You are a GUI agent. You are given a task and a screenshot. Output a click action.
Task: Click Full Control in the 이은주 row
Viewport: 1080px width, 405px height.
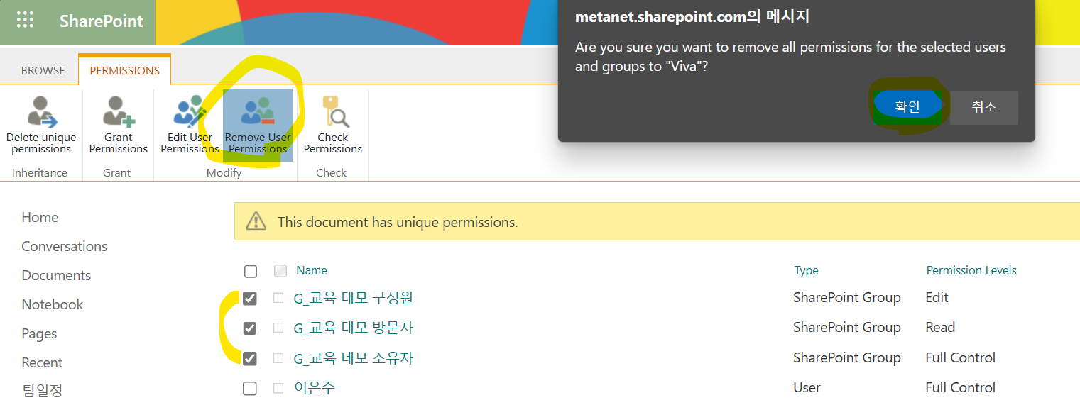tap(961, 387)
